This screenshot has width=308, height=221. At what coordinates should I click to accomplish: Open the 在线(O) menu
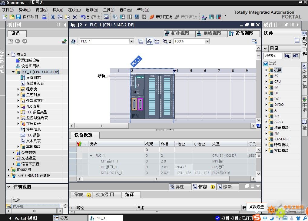75,10
